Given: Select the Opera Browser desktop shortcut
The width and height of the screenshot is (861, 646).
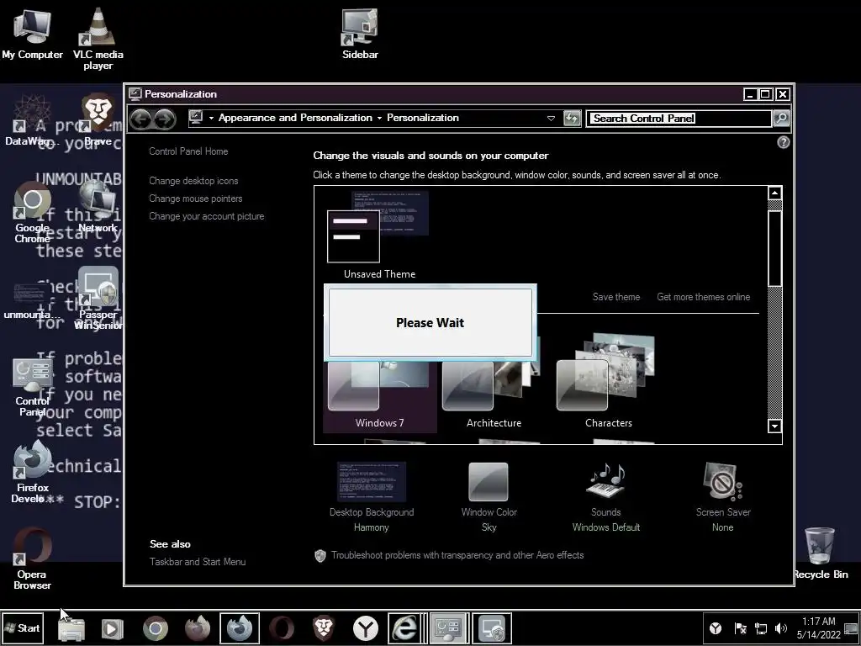Looking at the screenshot, I should (32, 559).
